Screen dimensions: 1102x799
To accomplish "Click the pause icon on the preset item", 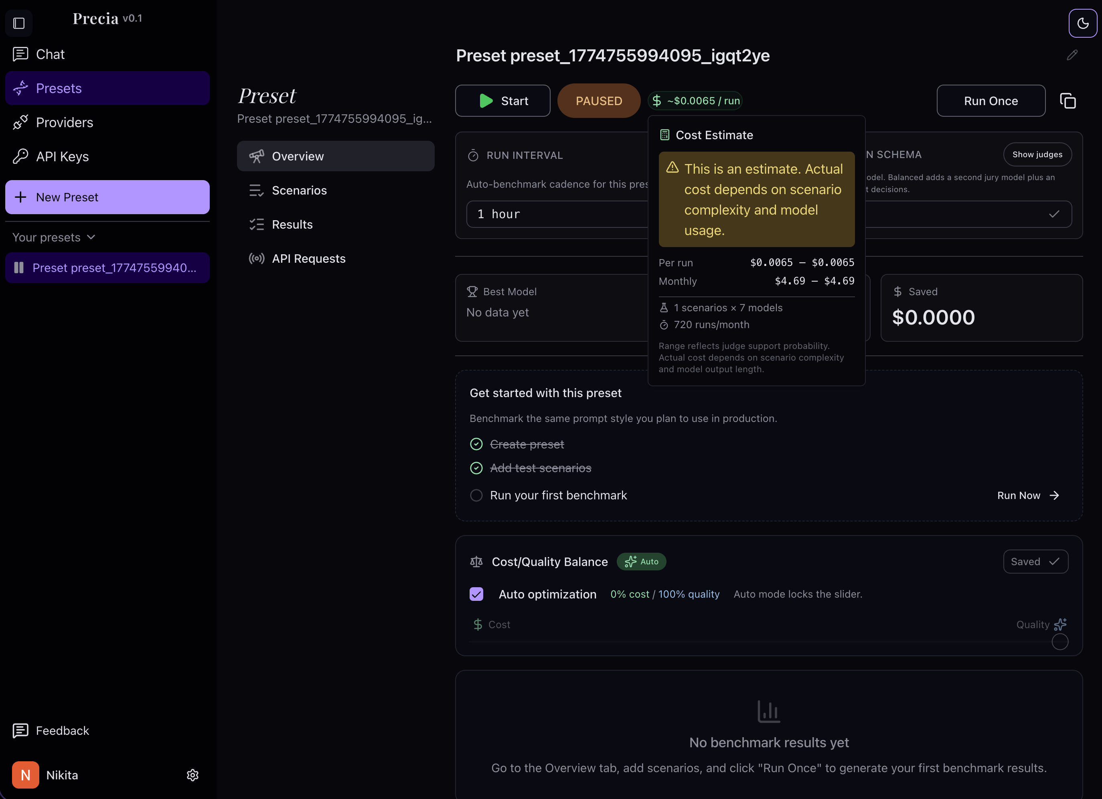I will [x=19, y=268].
